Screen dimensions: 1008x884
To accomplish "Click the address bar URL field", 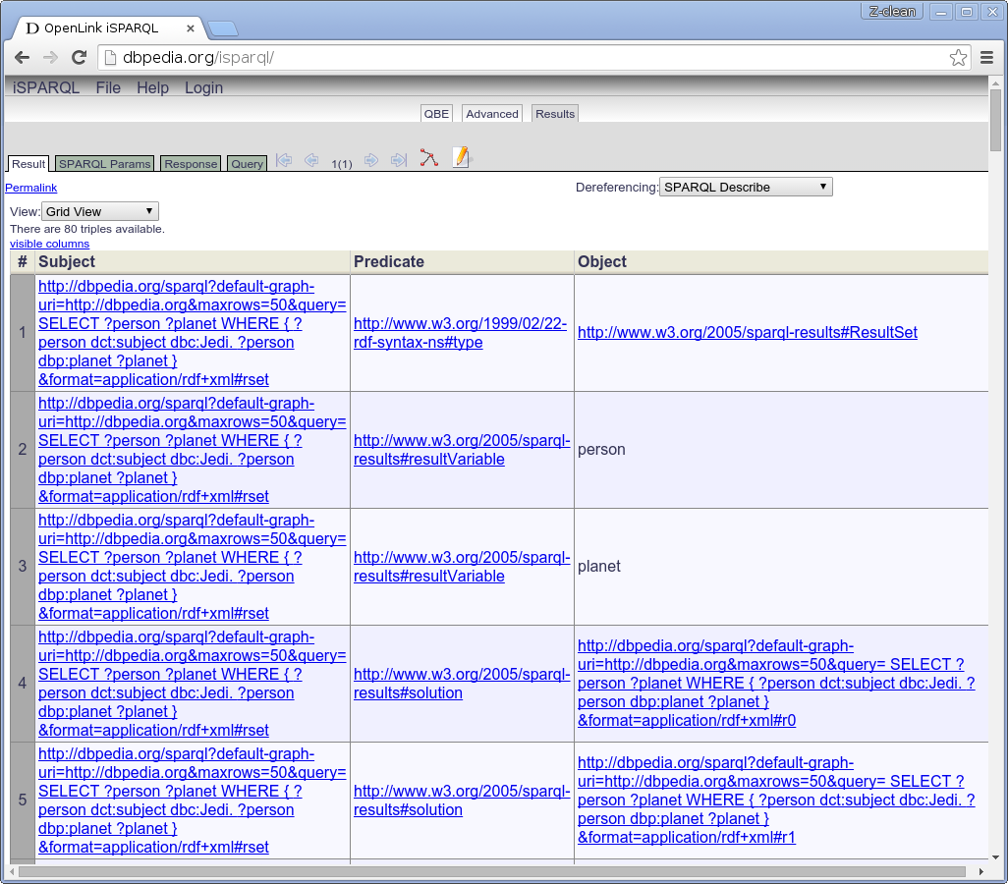I will click(x=521, y=58).
